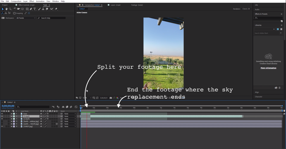Expand the [538127.jpg] layer properties
The image size is (286, 149).
click(12, 126)
